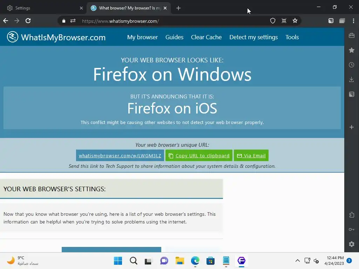The image size is (359, 269).
Task: Open the weather widget on taskbar
Action: [22, 261]
